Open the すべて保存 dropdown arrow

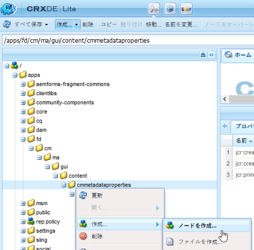coord(46,24)
